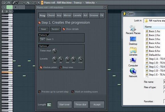
Task: Click Throw dice button
Action: 81,105
